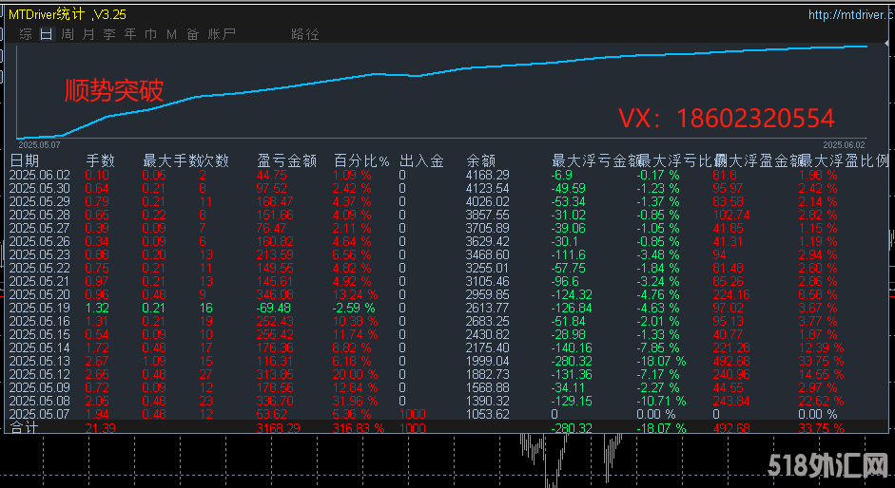Click the profit amount 313.85

[276, 374]
